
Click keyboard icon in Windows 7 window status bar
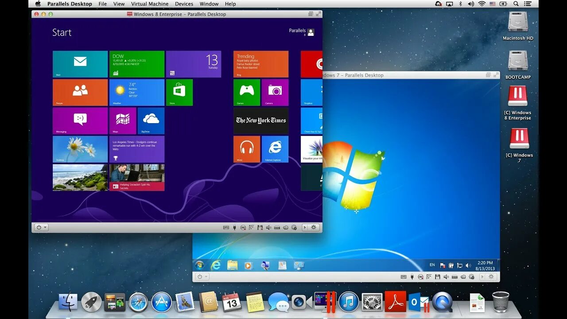click(404, 276)
